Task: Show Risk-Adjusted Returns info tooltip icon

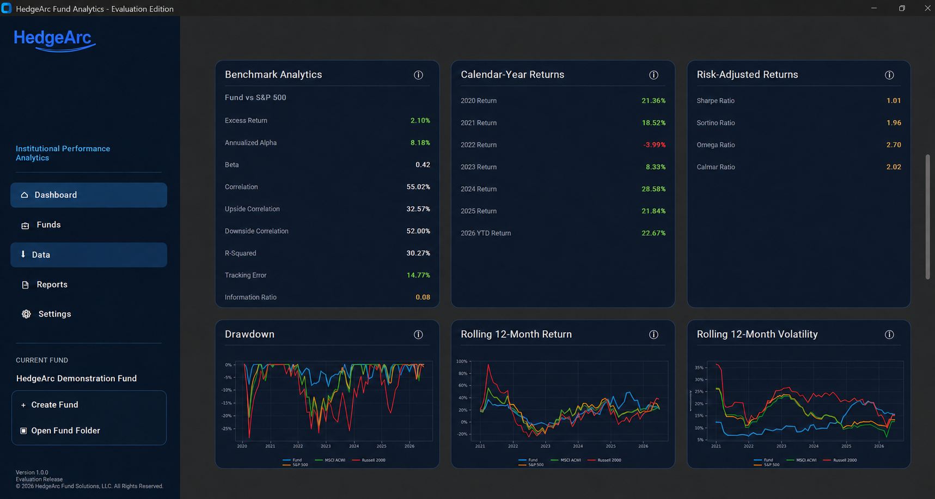Action: 889,75
